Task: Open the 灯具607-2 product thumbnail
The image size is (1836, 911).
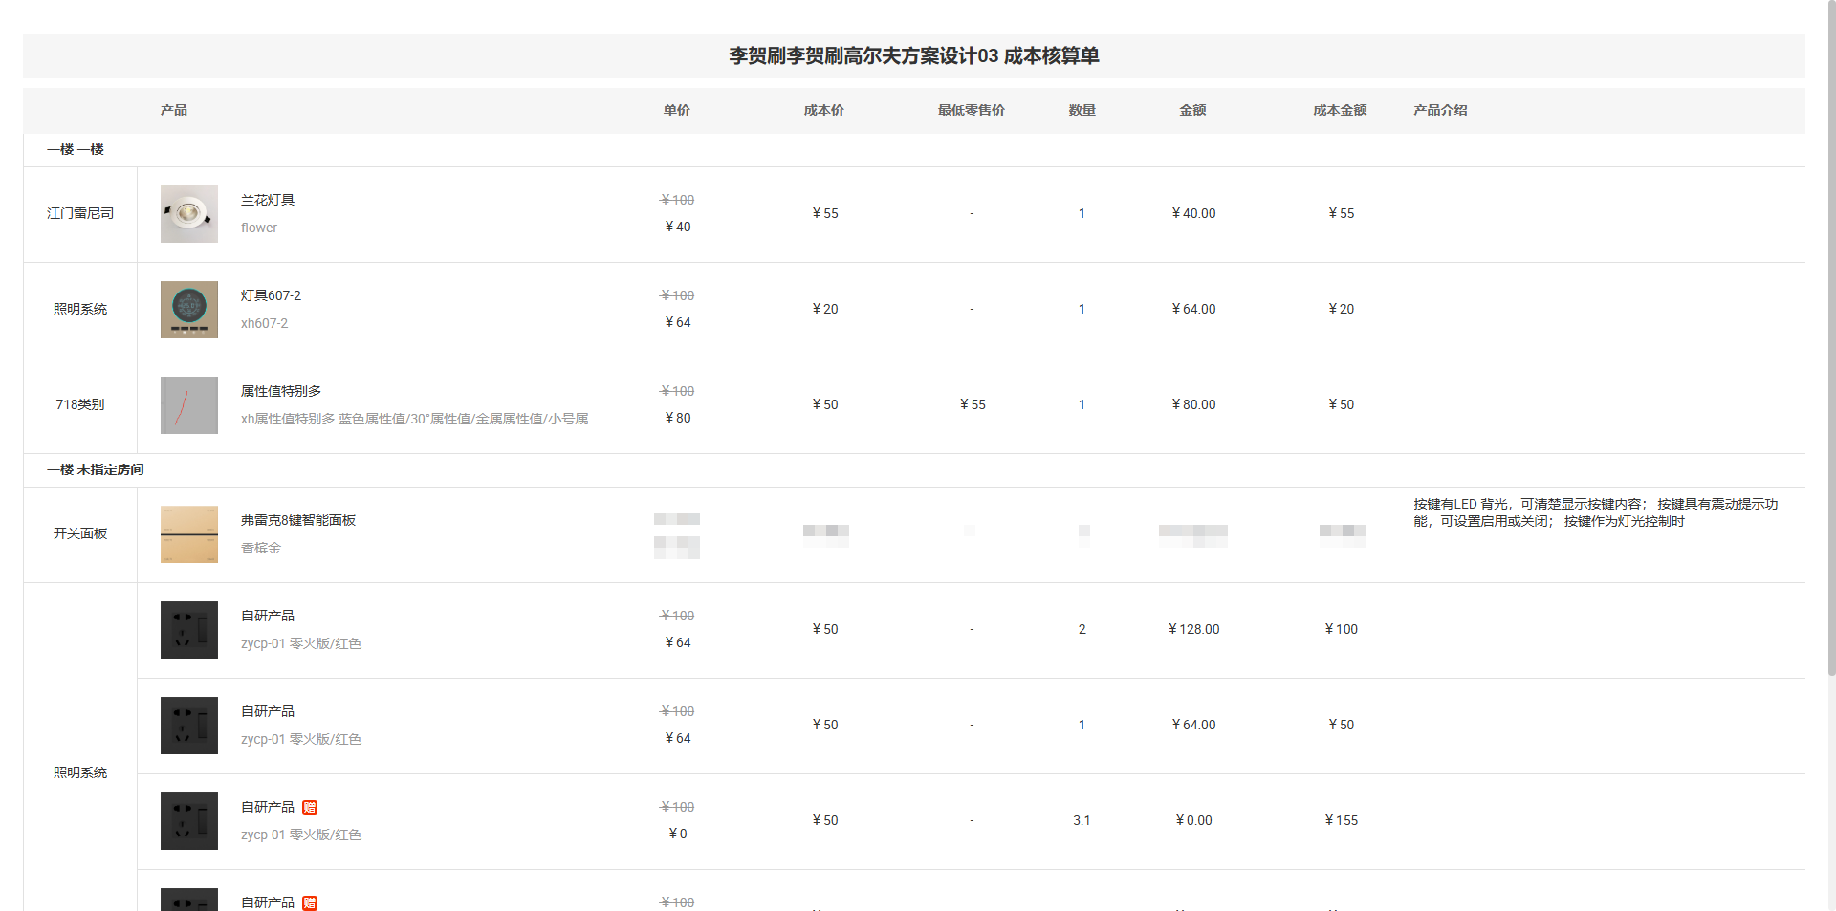Action: click(x=189, y=310)
